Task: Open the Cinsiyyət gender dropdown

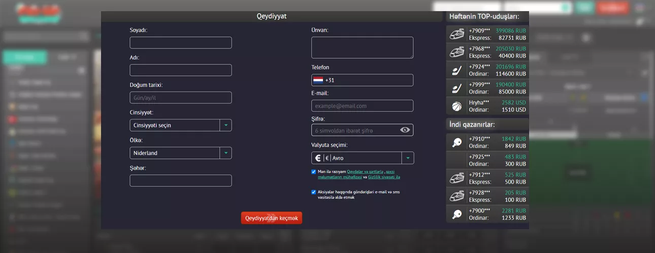Action: point(225,125)
